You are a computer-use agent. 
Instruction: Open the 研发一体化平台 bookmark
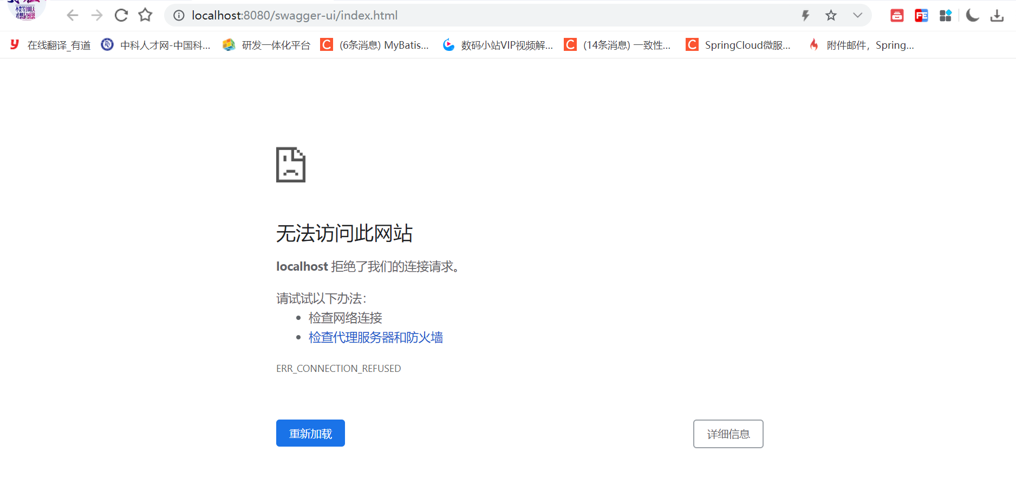coord(266,45)
